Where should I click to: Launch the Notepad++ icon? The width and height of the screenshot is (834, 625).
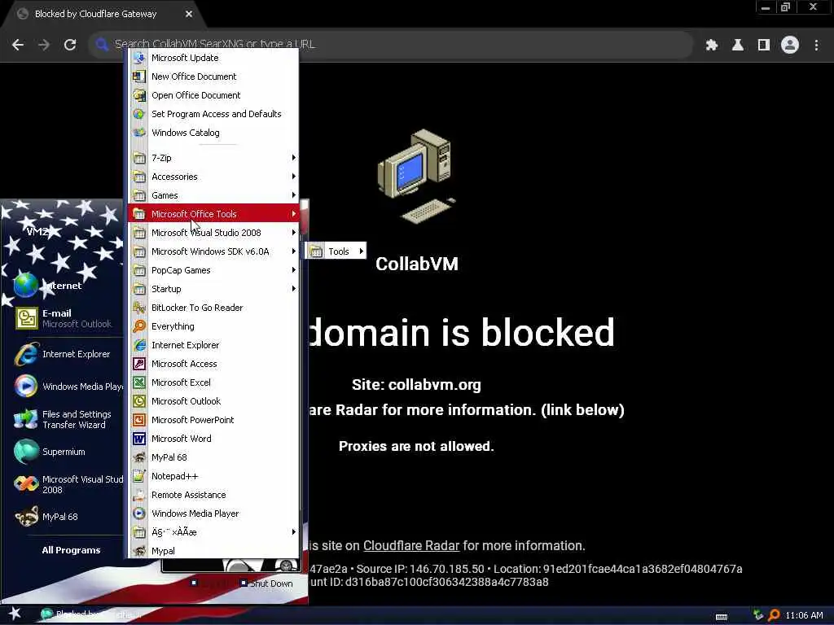(x=139, y=476)
